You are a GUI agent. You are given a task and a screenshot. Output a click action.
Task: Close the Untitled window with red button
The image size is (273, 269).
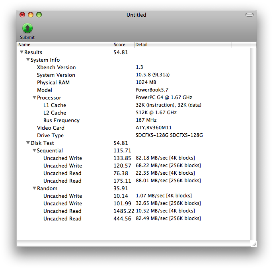22,15
